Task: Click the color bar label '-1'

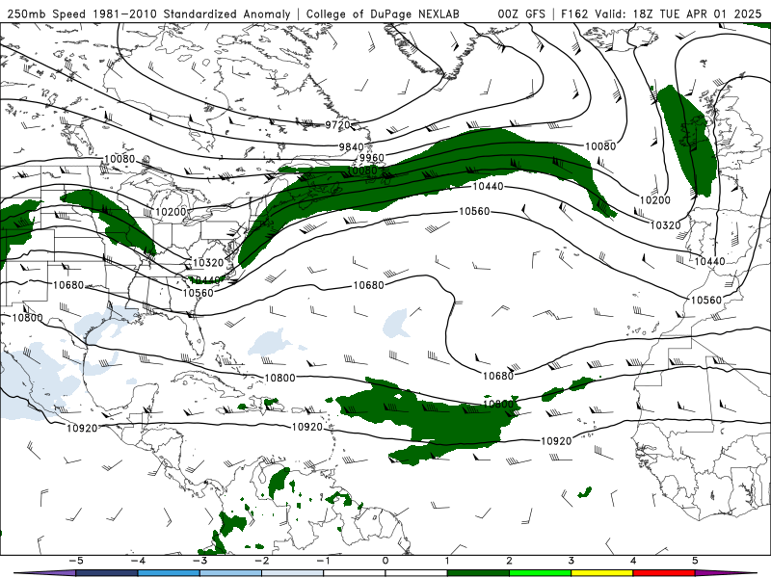Action: coord(323,561)
